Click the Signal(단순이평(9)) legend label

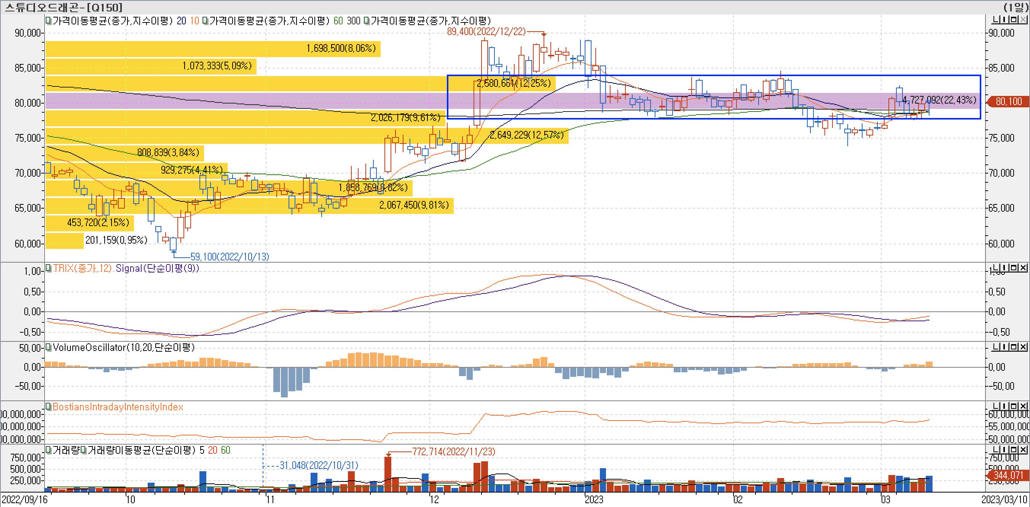pyautogui.click(x=157, y=268)
